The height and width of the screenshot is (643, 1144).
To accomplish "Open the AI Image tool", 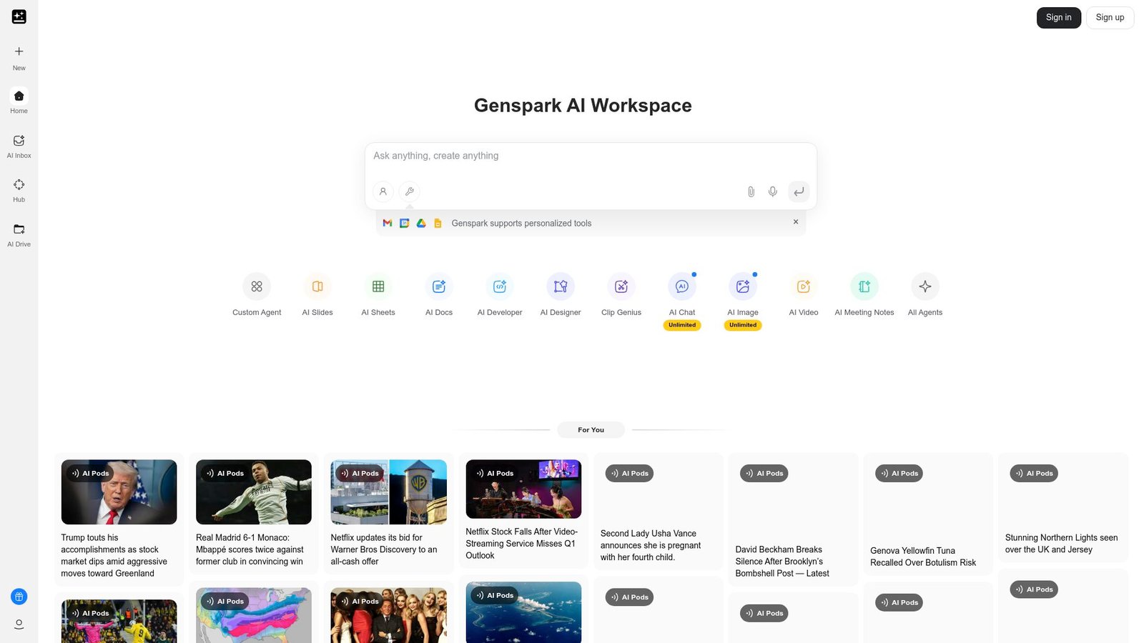I will pyautogui.click(x=742, y=293).
